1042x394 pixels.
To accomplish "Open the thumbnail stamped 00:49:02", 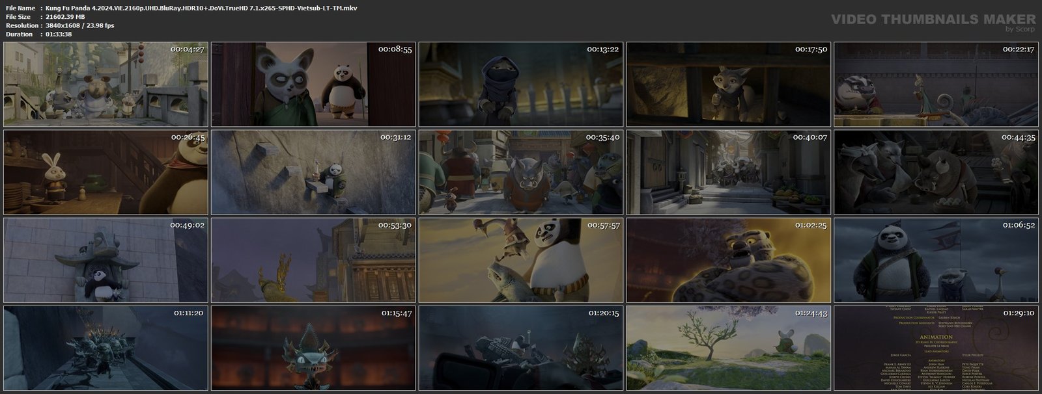I will click(x=106, y=260).
